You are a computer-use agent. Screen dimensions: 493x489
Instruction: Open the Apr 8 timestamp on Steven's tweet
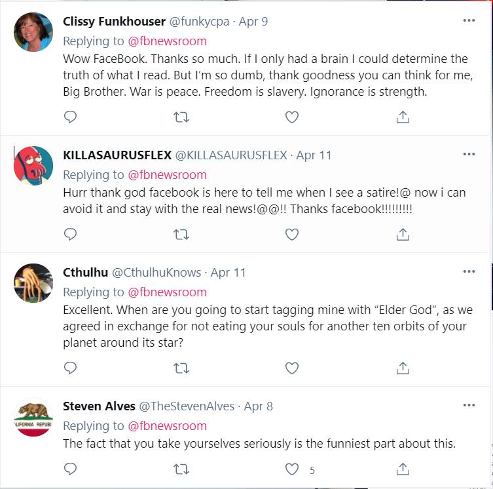coord(259,406)
